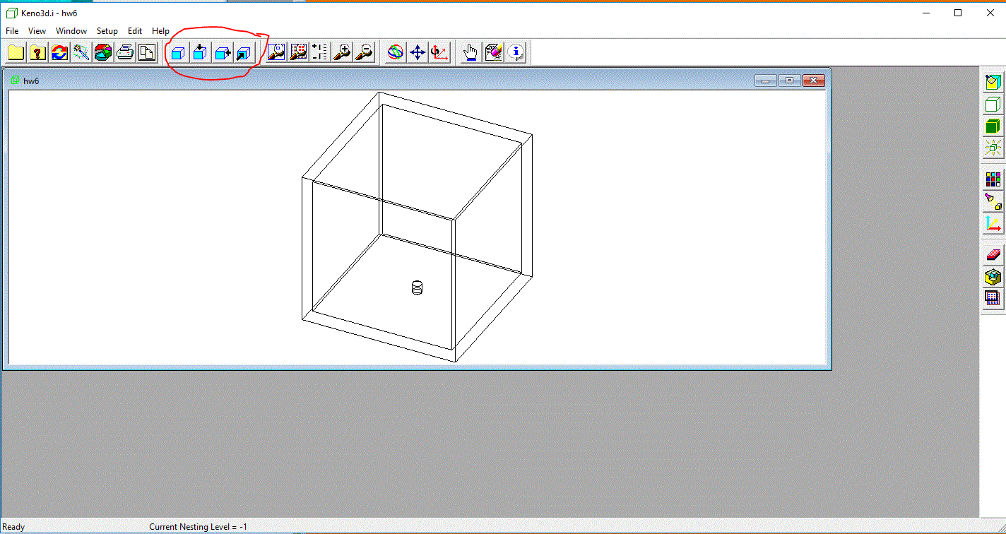The width and height of the screenshot is (1006, 534).
Task: Zoom out with the minus magnifier
Action: (365, 52)
